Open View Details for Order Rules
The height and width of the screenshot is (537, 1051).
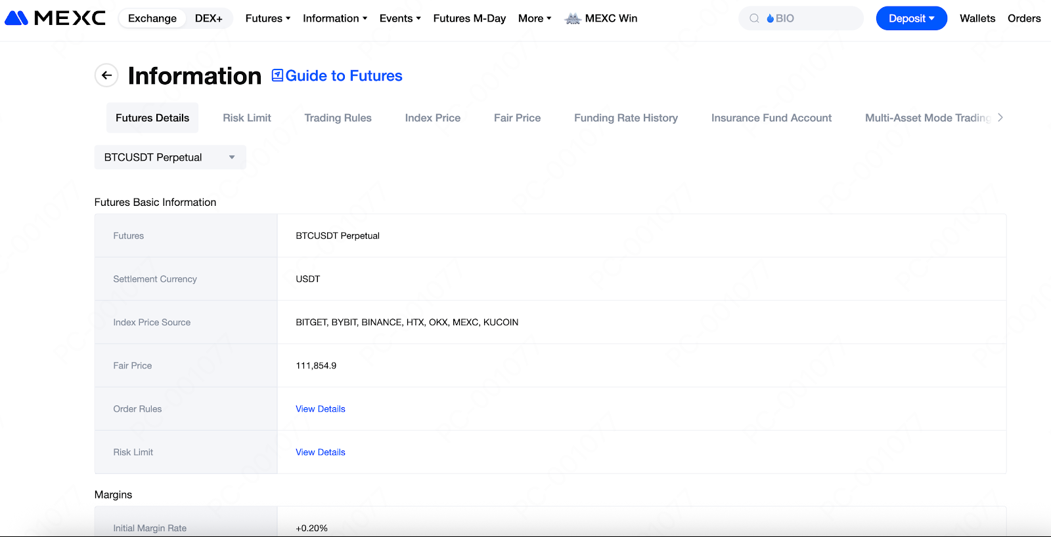pyautogui.click(x=321, y=409)
